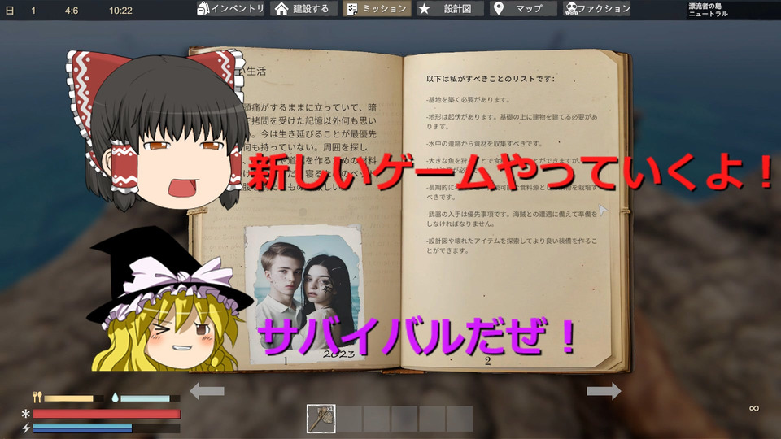
Task: Select the ミッション (Mission) tab
Action: tap(377, 8)
